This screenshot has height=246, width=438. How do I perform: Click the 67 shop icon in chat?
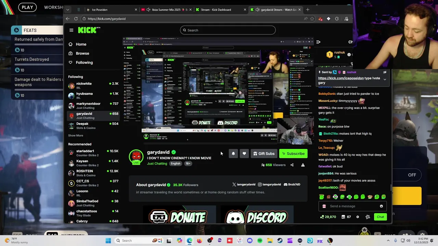(x=346, y=217)
